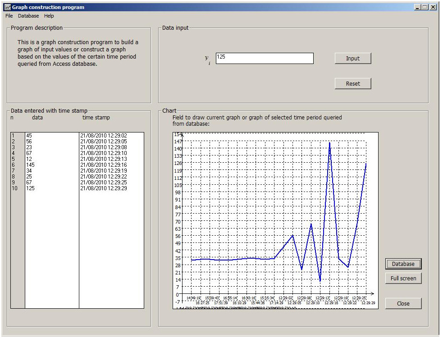Click time stamp 21/08/2010 12:29:05
Image resolution: width=443 pixels, height=338 pixels.
[x=103, y=142]
